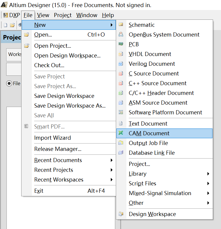Click the Text Document icon
Screen dimensions: 221x229
click(121, 123)
